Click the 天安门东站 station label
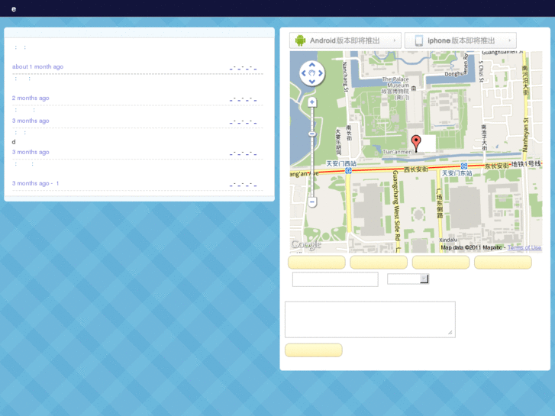Screen dimensions: 555x416 pyautogui.click(x=457, y=173)
